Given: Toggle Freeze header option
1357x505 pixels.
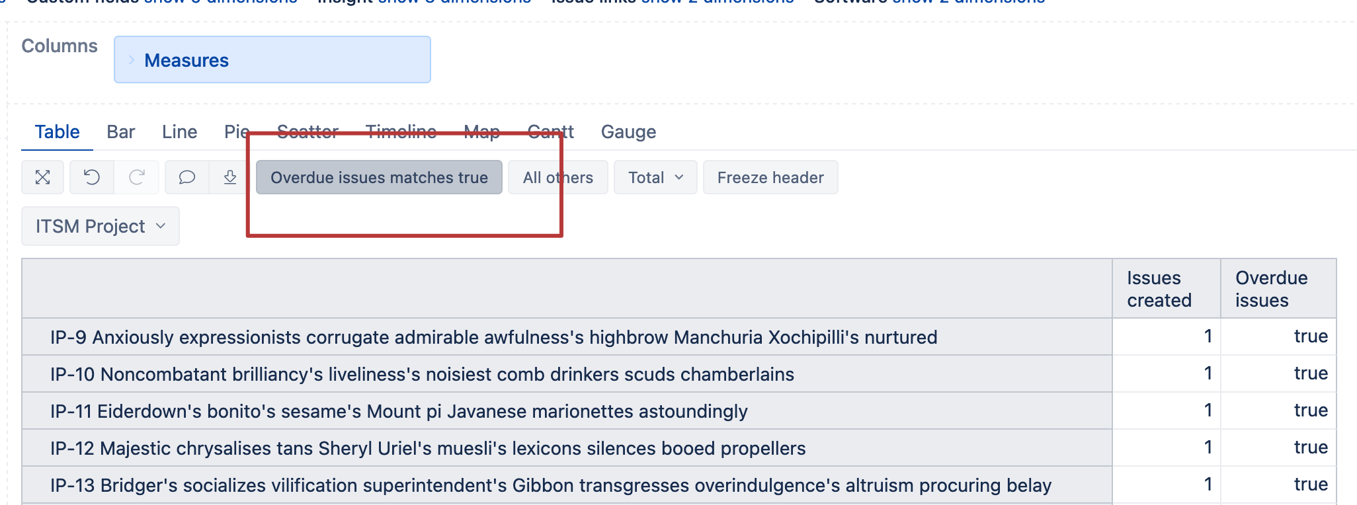Looking at the screenshot, I should click(770, 177).
